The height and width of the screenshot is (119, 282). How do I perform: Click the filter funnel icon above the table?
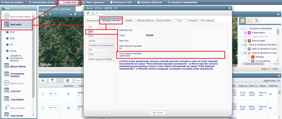(x=52, y=81)
